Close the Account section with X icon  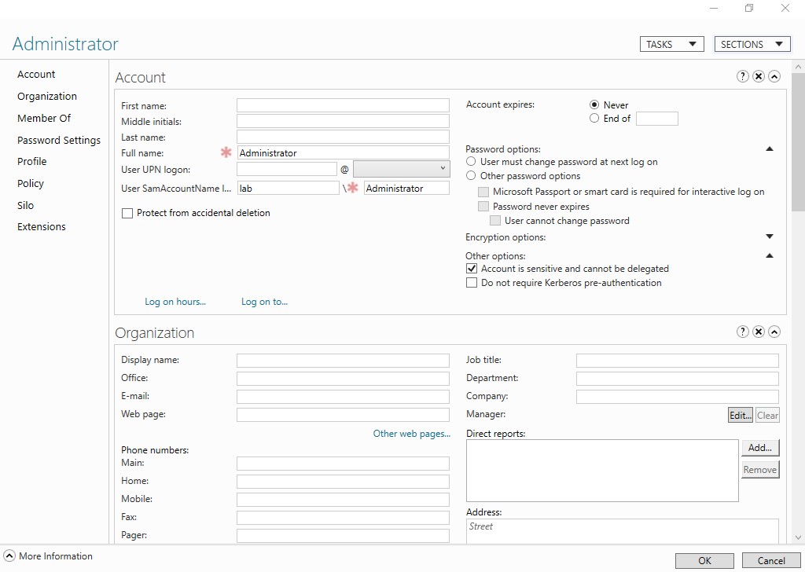click(x=759, y=76)
